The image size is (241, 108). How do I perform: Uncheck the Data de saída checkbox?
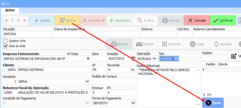coord(5,46)
